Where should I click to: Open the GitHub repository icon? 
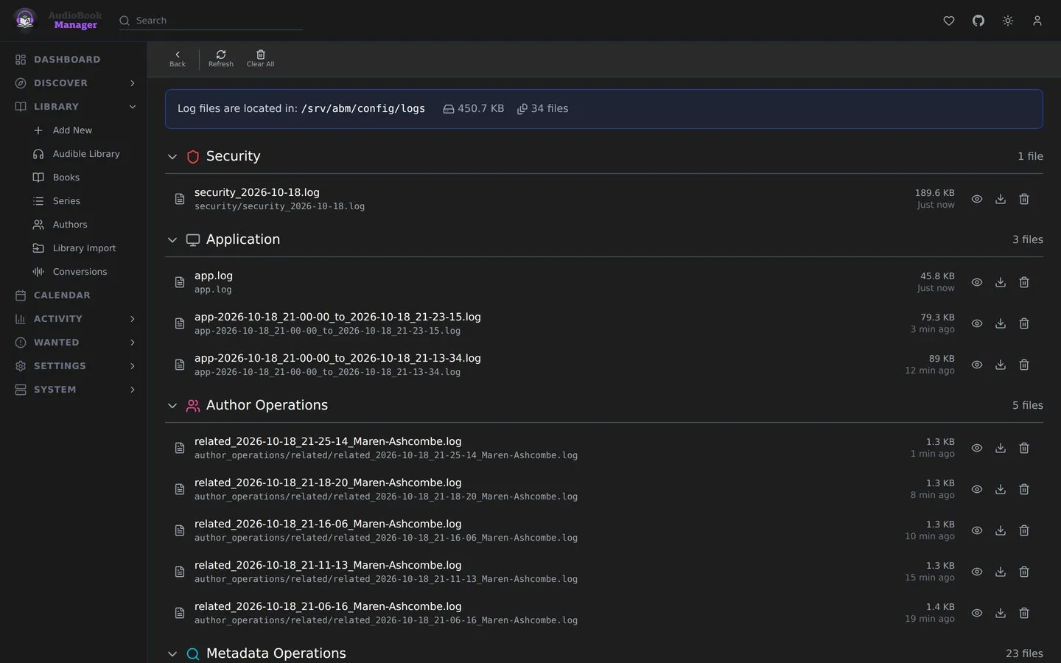point(978,21)
